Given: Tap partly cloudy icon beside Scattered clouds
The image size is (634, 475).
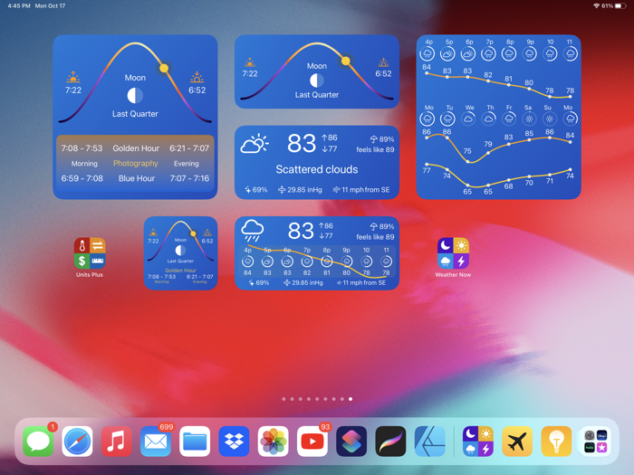Looking at the screenshot, I should 255,143.
